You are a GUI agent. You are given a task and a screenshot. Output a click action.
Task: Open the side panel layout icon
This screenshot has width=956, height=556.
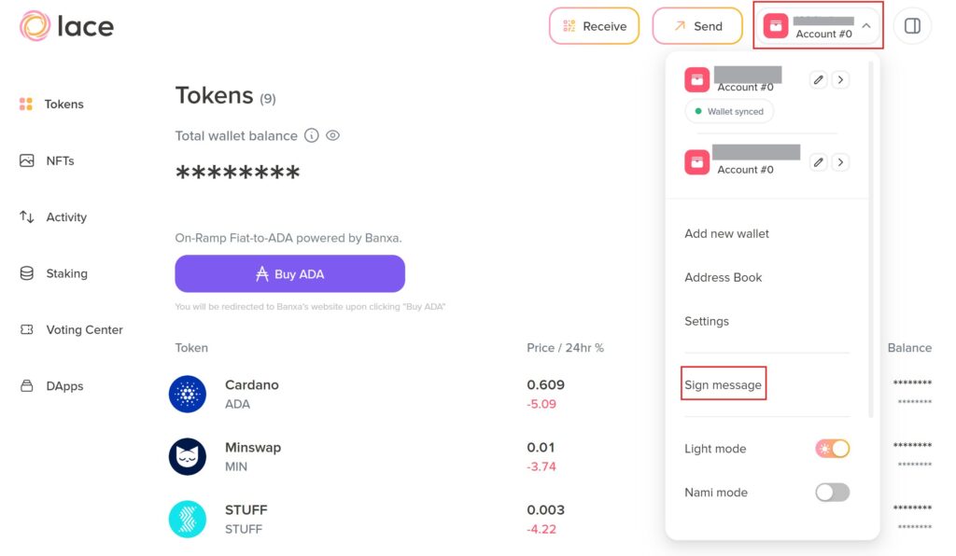tap(912, 26)
